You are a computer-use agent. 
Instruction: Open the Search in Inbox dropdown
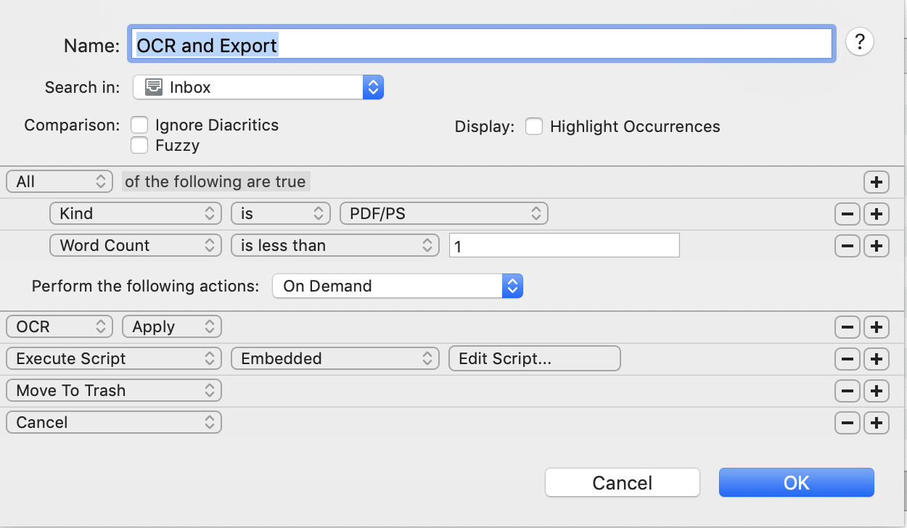(258, 88)
